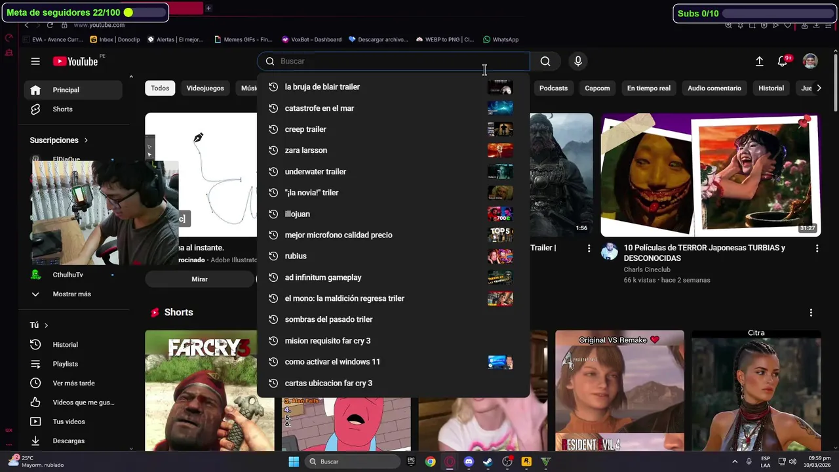Open the YouTube hamburger menu

click(x=35, y=61)
